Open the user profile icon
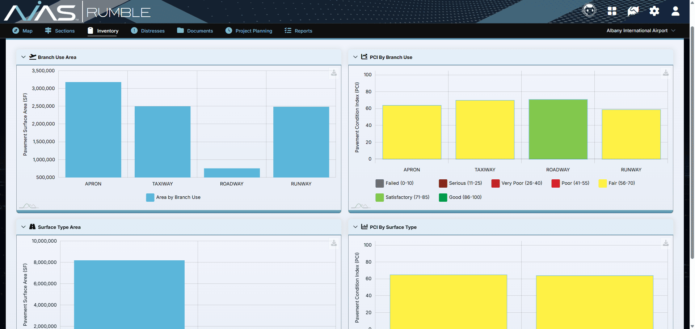The image size is (695, 329). point(675,11)
